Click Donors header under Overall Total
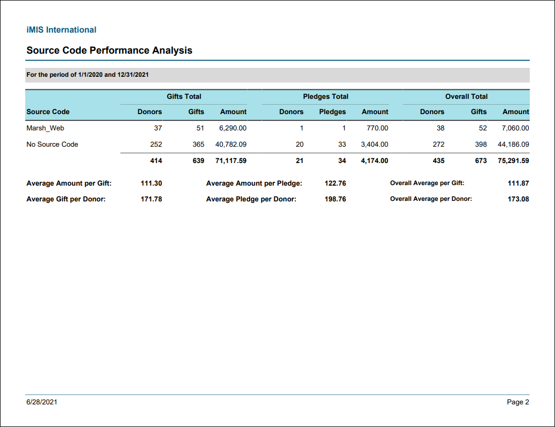This screenshot has width=555, height=427. [432, 111]
